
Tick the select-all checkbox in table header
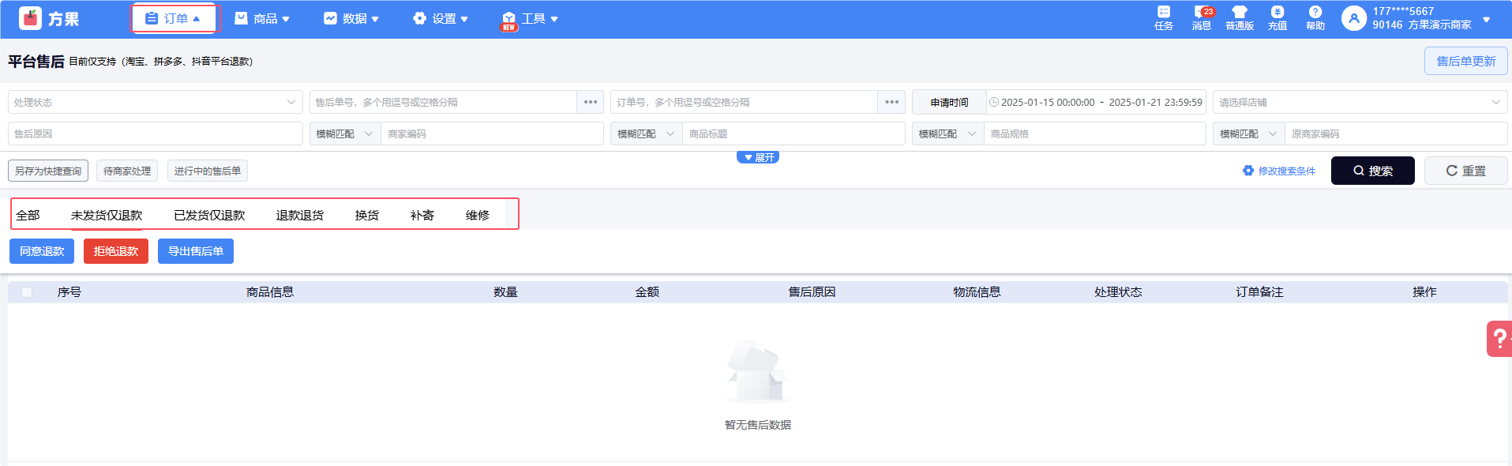pos(27,292)
